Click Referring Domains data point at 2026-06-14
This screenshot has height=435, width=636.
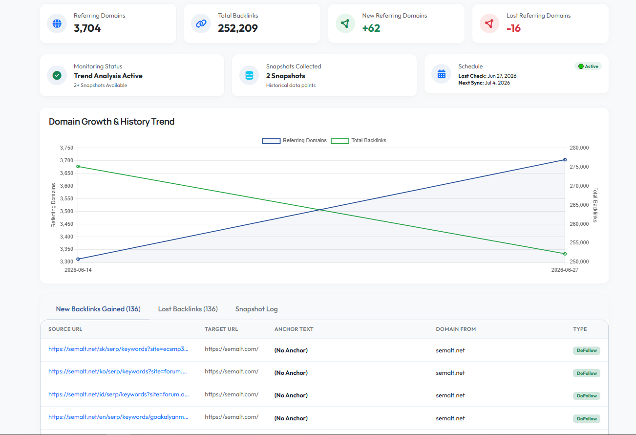[x=78, y=259]
